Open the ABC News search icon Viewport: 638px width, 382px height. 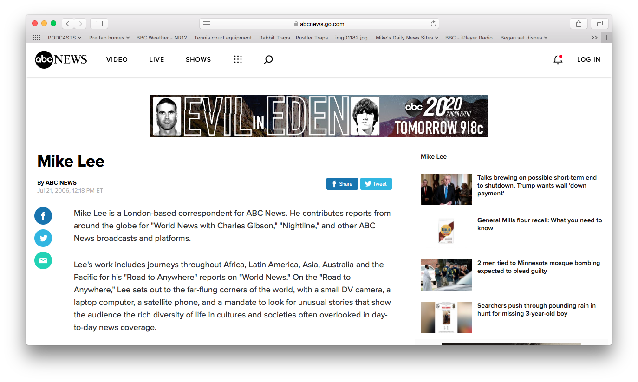[x=268, y=59]
